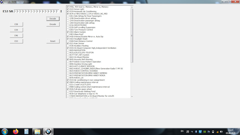Check 0609-NAVIGATION option
The height and width of the screenshot is (135, 240).
point(68,50)
